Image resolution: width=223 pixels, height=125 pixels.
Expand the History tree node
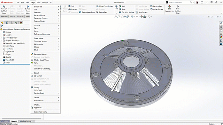1,32
